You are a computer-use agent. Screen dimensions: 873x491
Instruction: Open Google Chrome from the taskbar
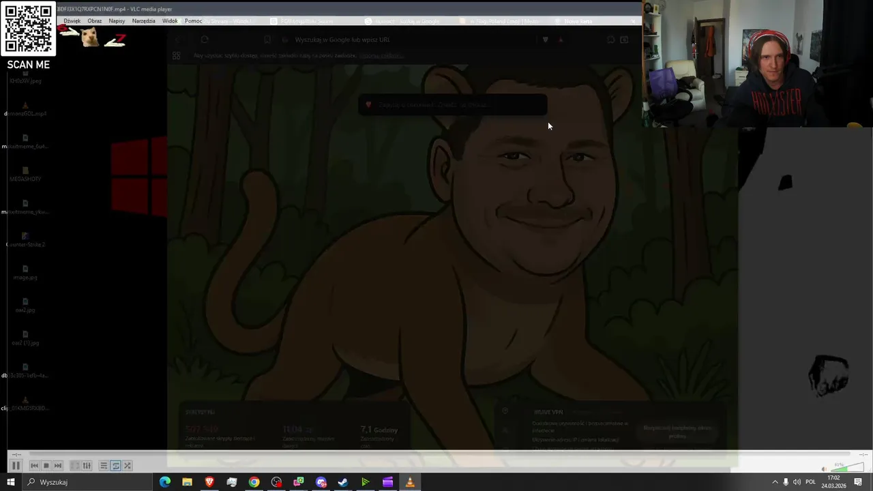254,482
